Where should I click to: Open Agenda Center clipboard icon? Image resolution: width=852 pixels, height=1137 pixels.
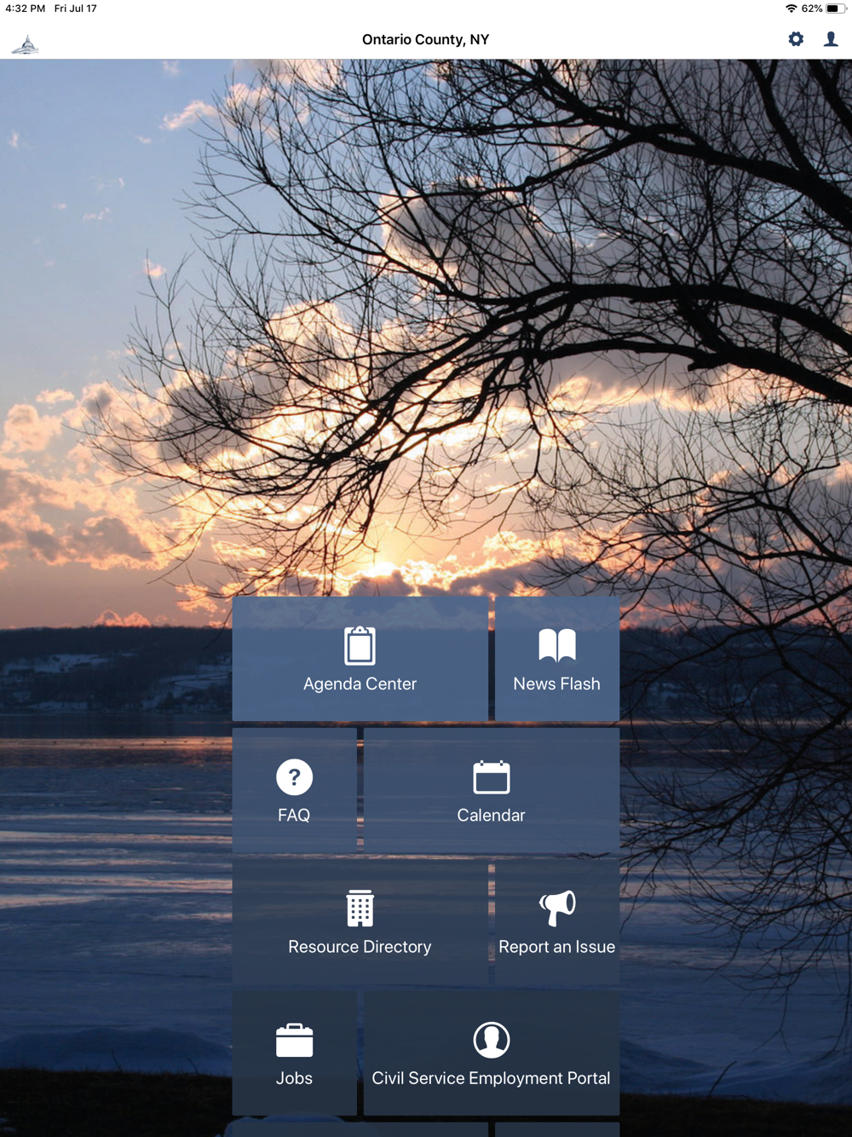[360, 646]
